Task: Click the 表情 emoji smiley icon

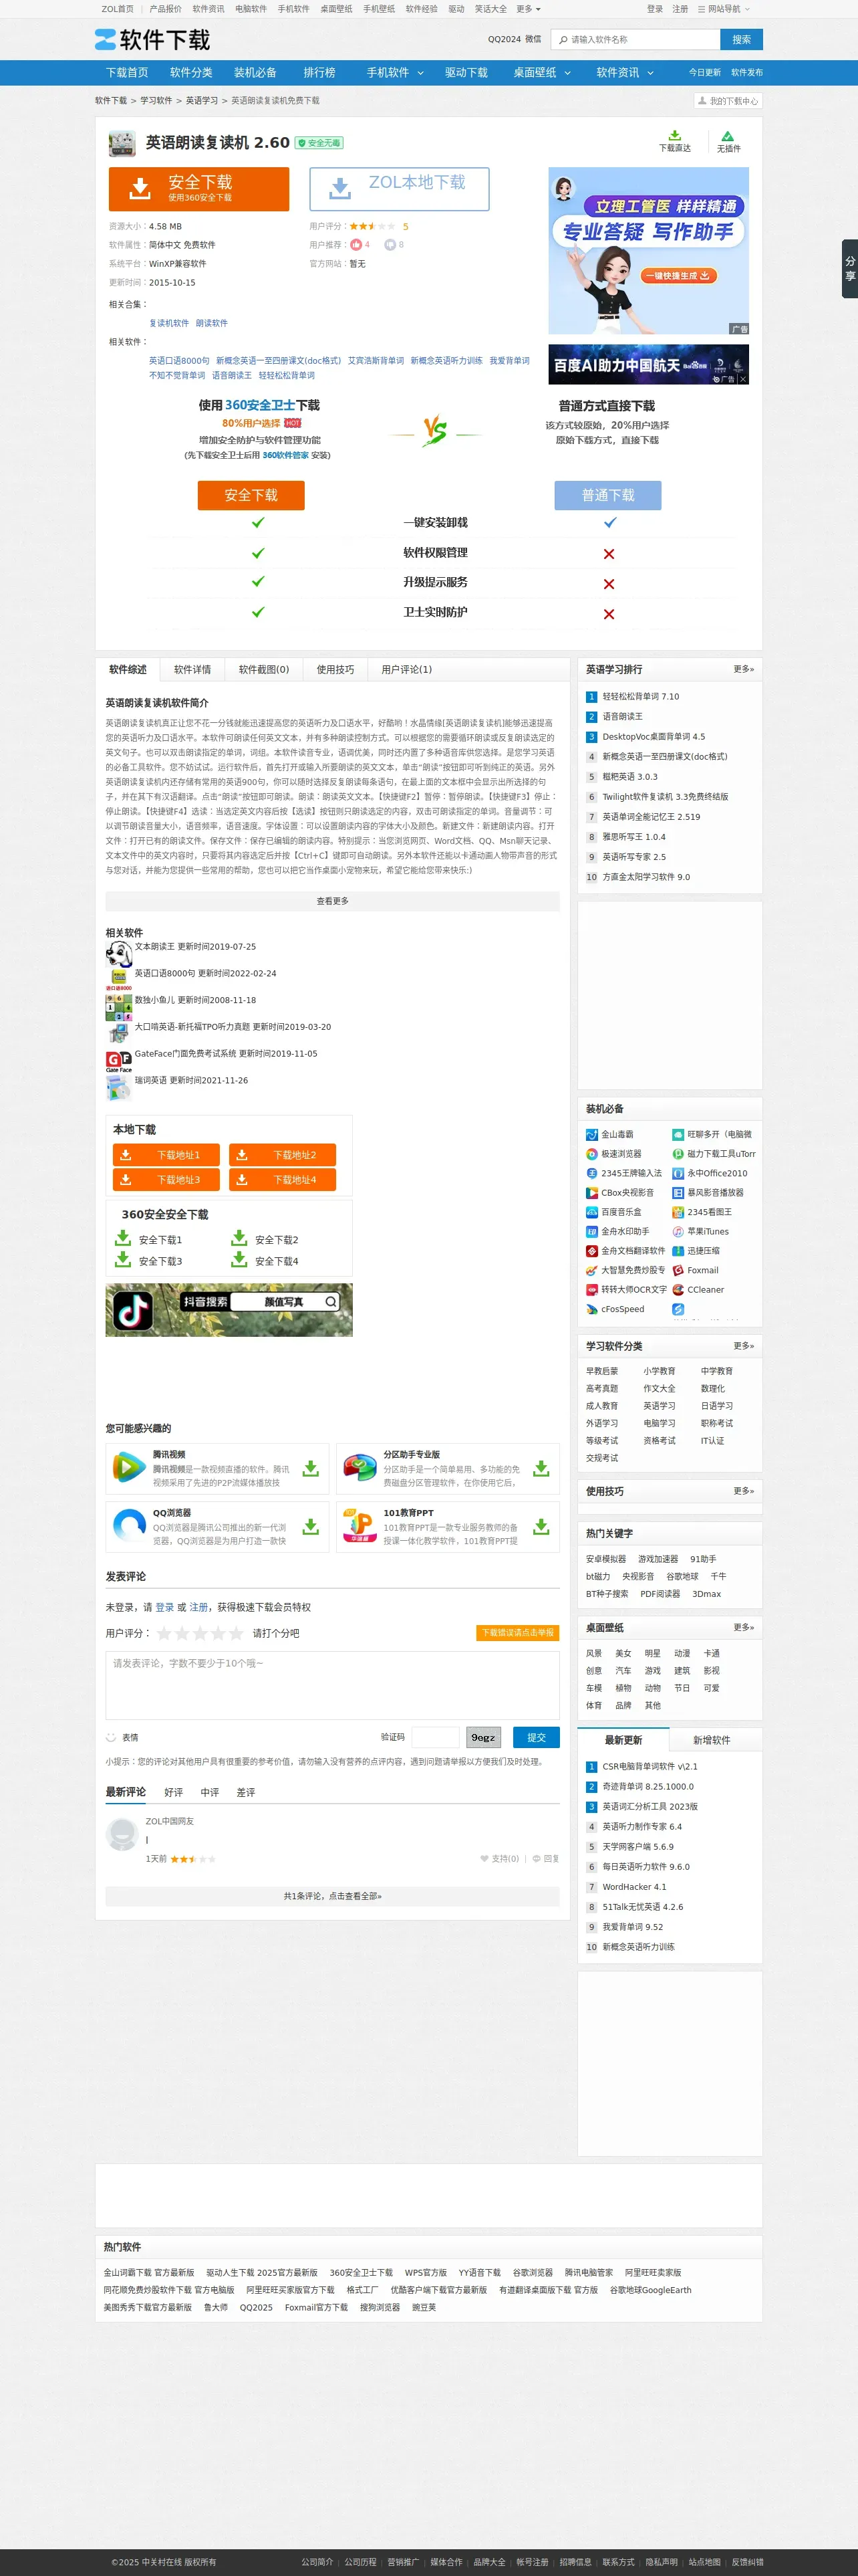Action: point(111,1737)
